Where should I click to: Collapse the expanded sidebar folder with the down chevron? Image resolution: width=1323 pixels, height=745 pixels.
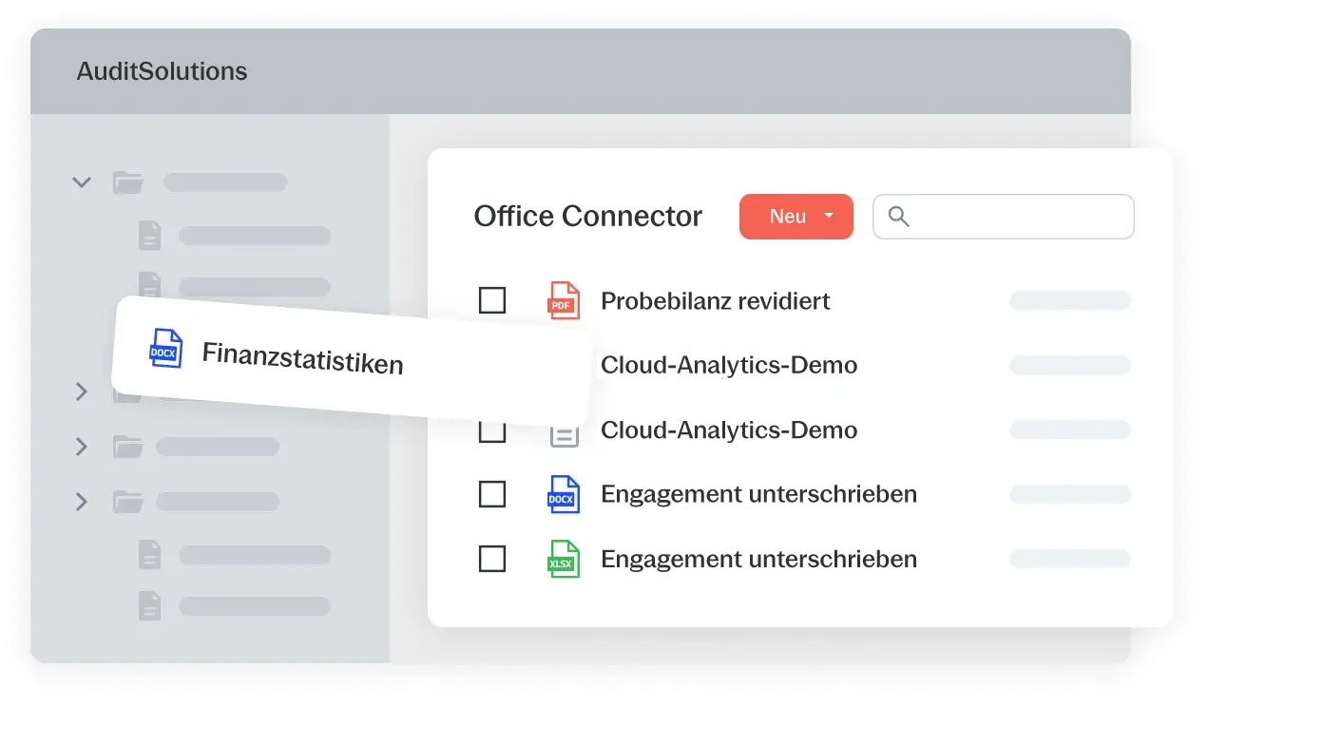[x=82, y=182]
